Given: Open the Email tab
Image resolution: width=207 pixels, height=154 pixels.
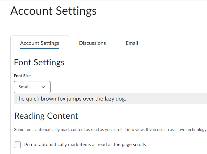Looking at the screenshot, I should 132,43.
